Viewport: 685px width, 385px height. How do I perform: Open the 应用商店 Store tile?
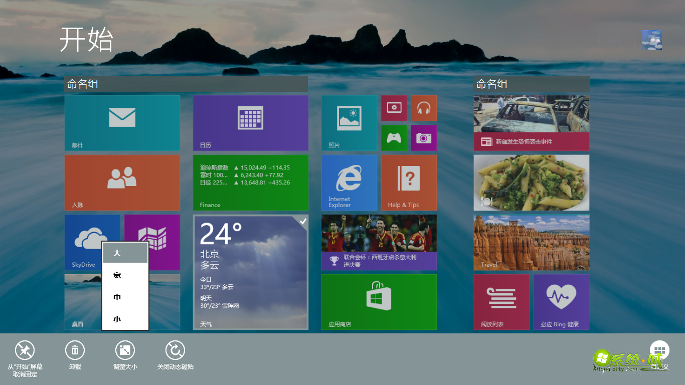coord(379,301)
